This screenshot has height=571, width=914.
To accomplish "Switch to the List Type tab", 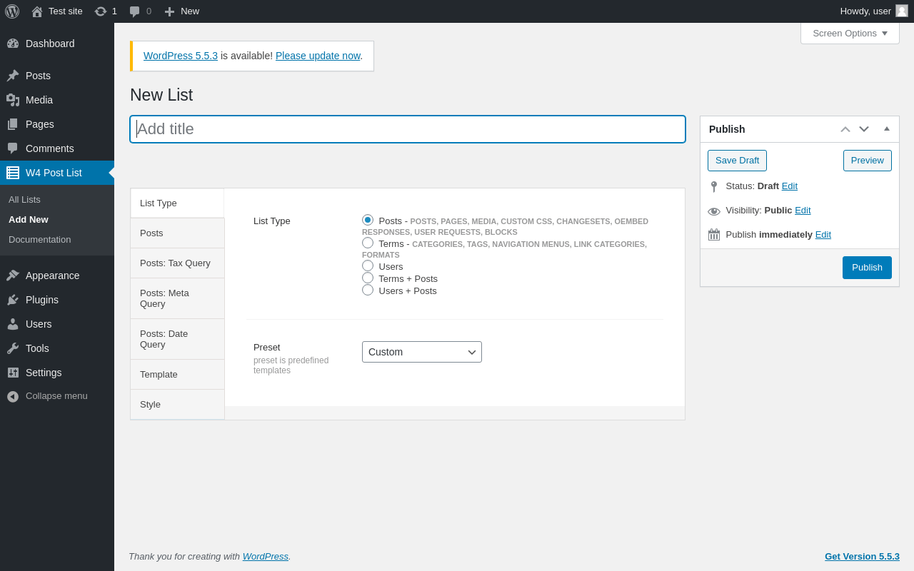I will 177,203.
